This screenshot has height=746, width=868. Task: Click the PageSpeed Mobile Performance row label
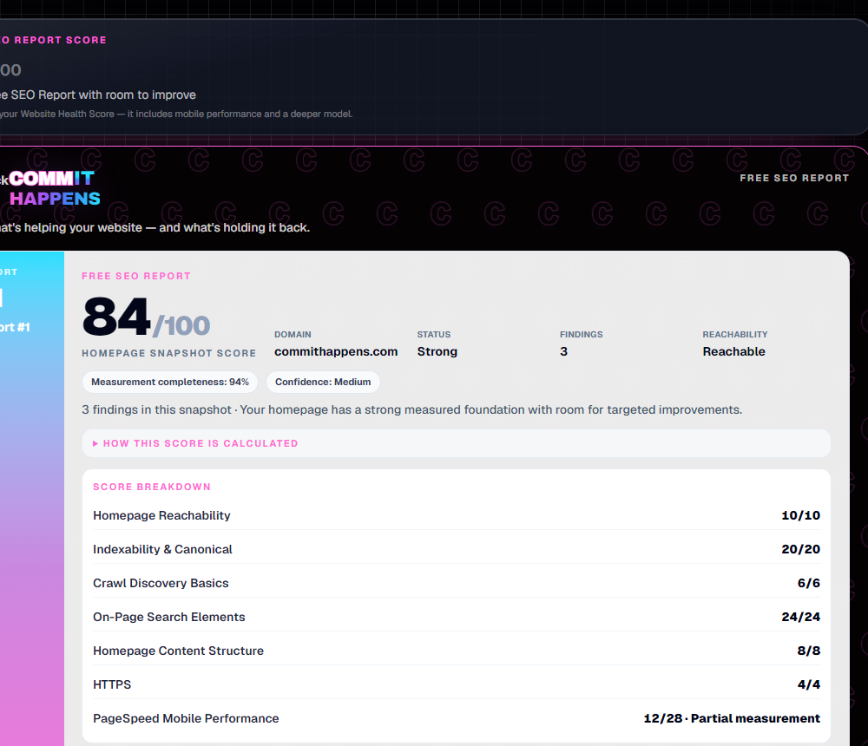click(186, 718)
